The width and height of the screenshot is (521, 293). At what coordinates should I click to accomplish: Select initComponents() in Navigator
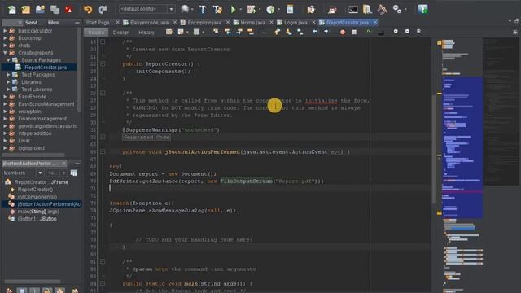pos(37,197)
